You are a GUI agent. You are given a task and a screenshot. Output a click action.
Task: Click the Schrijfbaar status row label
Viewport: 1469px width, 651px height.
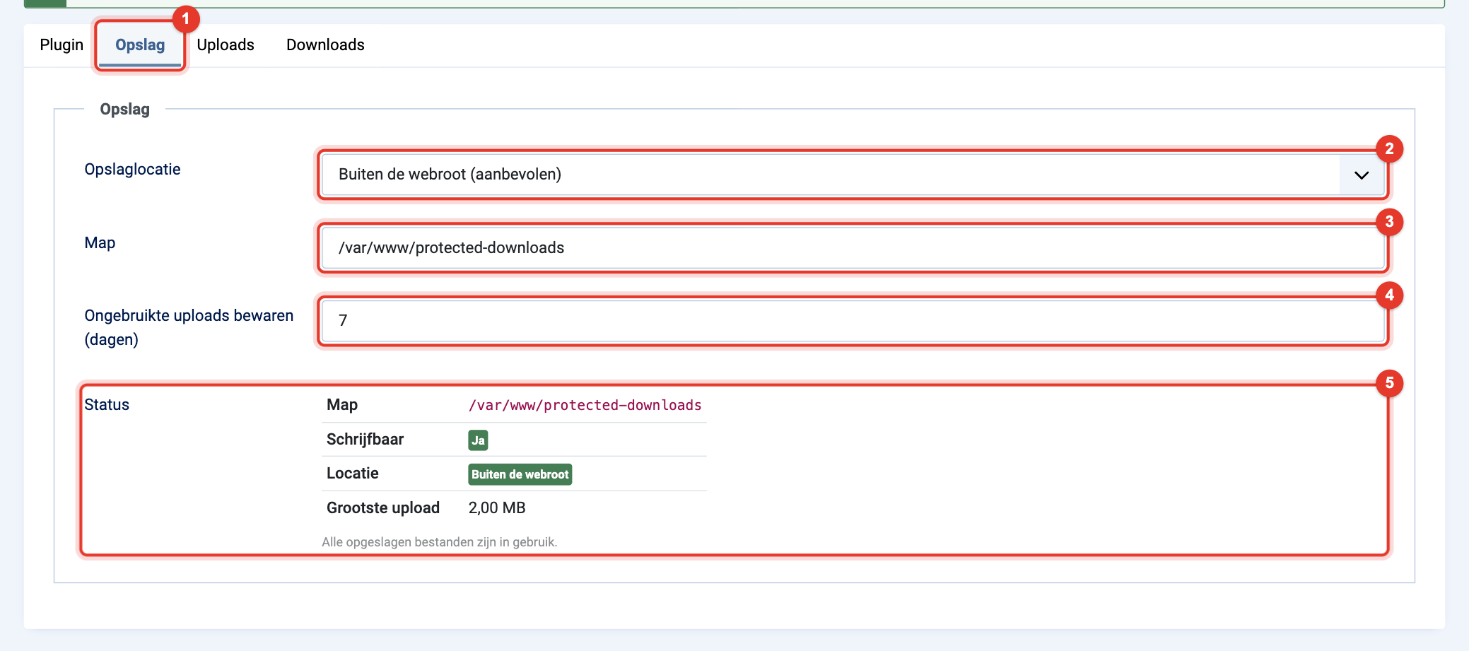365,440
